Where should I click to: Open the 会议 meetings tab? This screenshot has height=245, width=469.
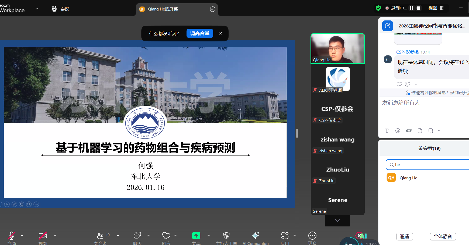(x=60, y=9)
